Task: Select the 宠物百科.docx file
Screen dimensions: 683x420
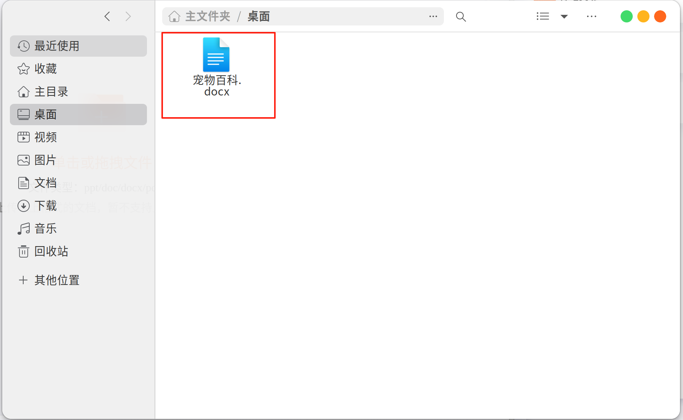Action: [216, 68]
